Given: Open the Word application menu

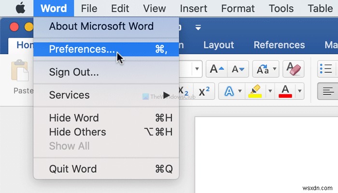Looking at the screenshot, I should coord(54,8).
